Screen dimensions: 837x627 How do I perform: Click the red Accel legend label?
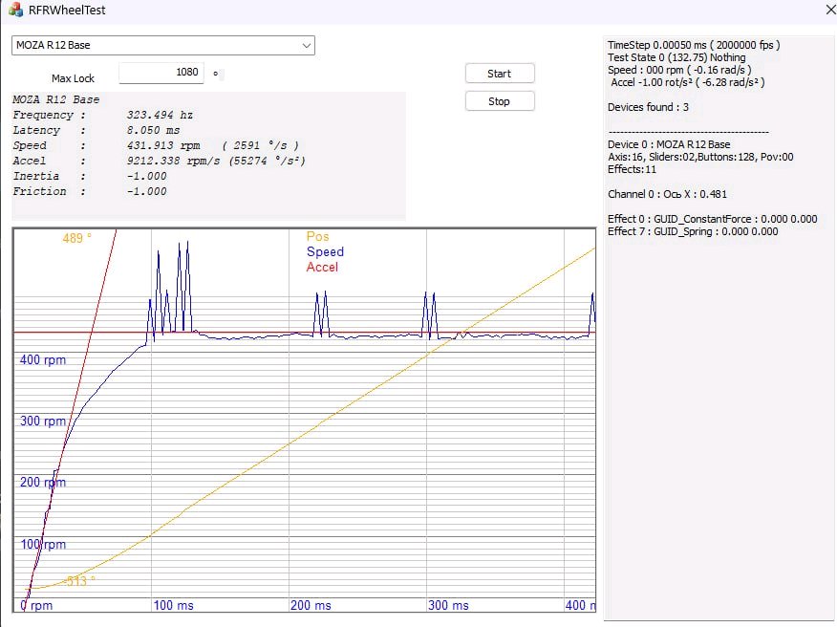click(x=322, y=267)
